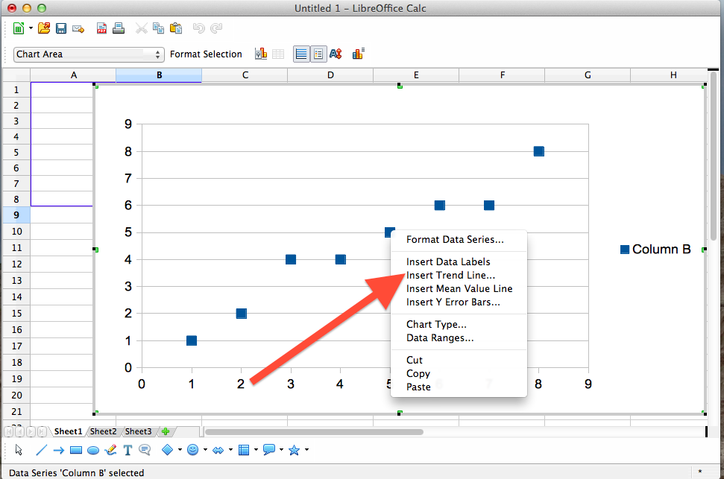Choose Data Ranges... in context menu

click(x=440, y=337)
